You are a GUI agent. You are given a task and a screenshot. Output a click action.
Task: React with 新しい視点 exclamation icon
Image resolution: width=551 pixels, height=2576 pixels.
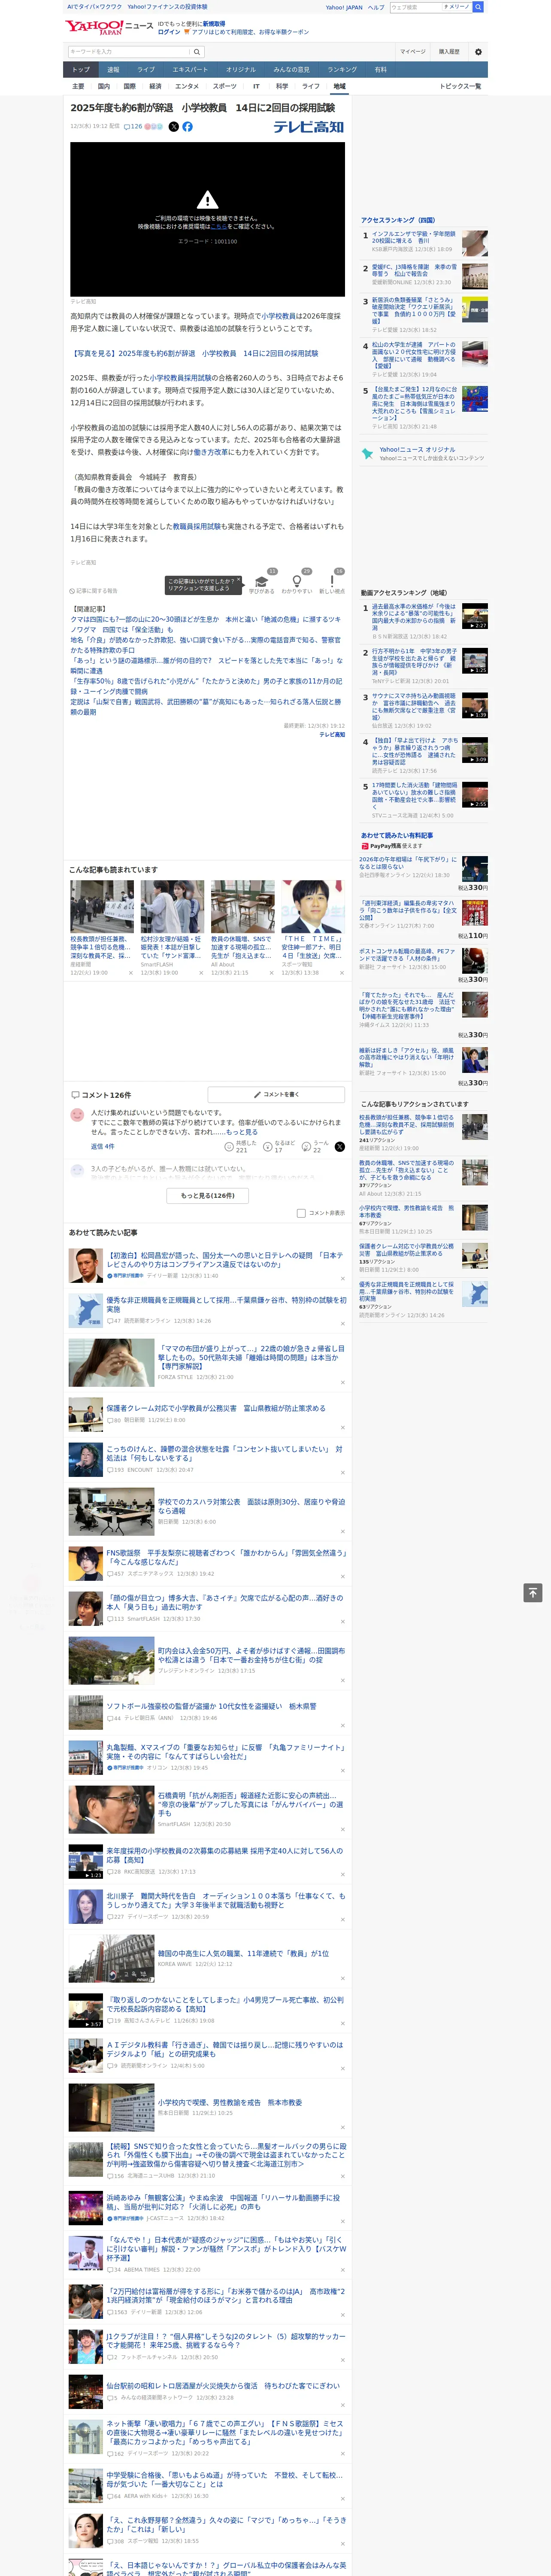pos(332,581)
